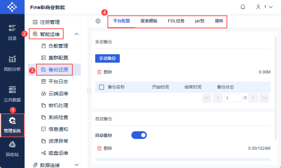Expand the 数据连接 menu
Viewport: 281px width, 168px height.
point(77,165)
